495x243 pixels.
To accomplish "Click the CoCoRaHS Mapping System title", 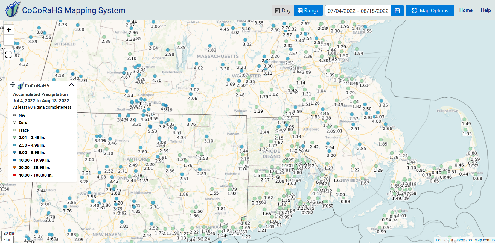I will tap(74, 10).
